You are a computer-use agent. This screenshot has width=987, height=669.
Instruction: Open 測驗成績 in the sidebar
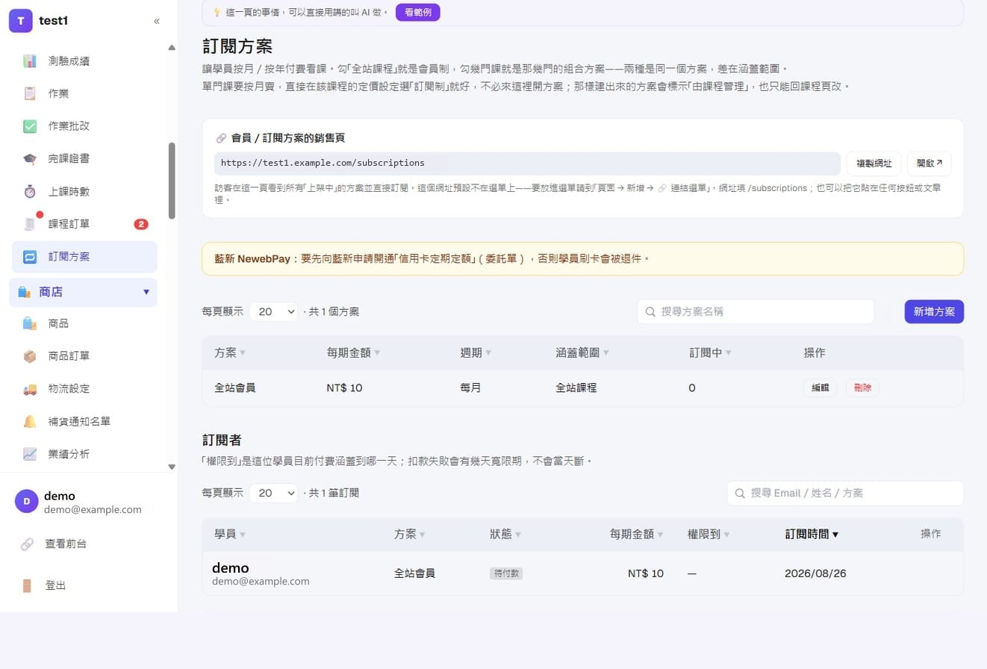click(83, 60)
